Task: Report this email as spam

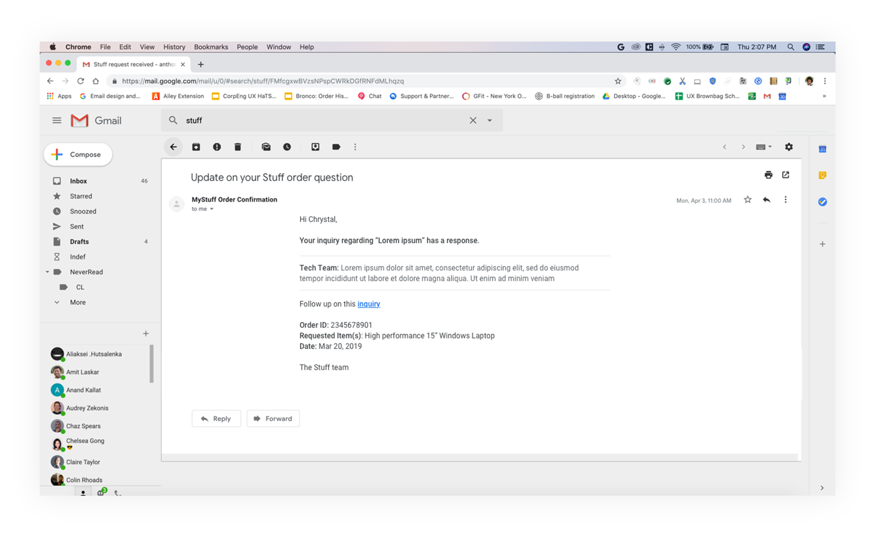Action: pyautogui.click(x=217, y=147)
